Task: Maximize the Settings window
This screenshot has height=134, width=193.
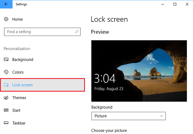Action: click(x=175, y=4)
